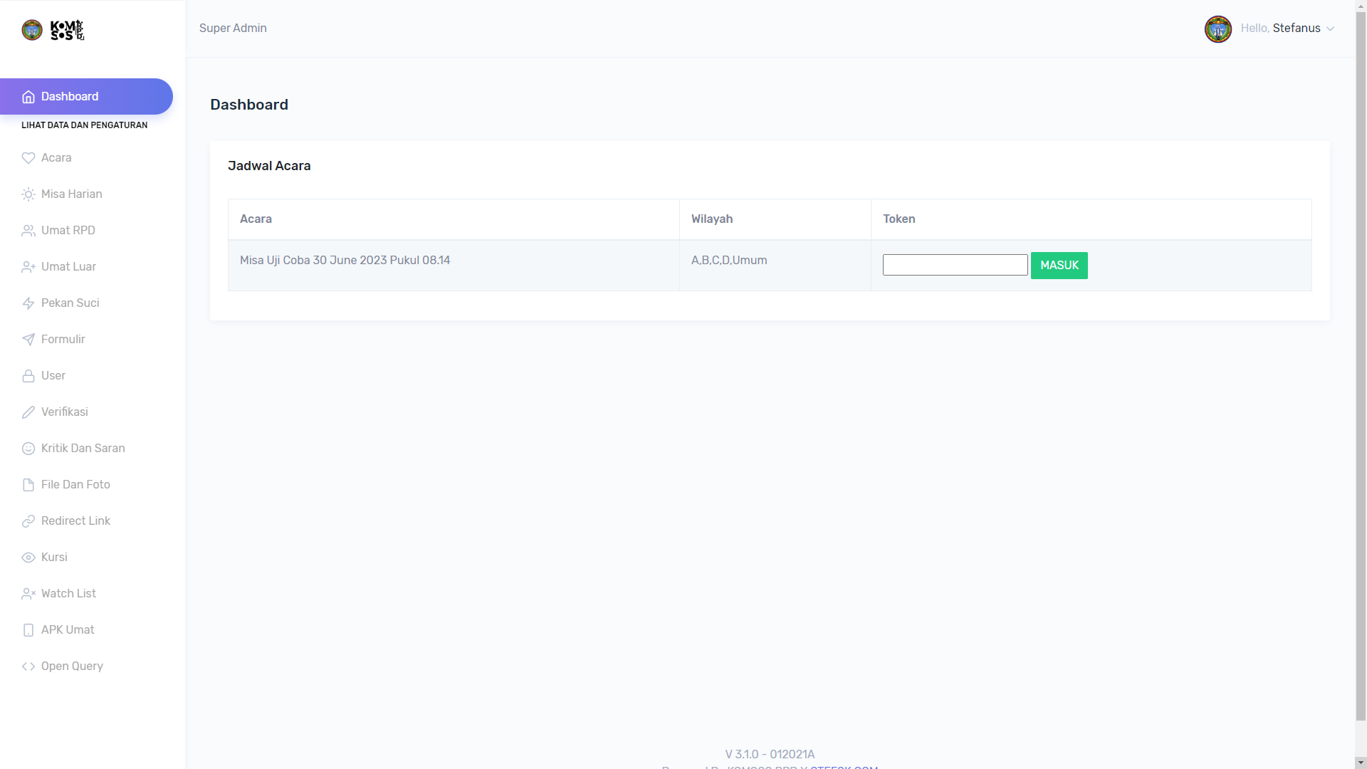Click the paper plane Formulir icon
1367x769 pixels.
point(28,340)
